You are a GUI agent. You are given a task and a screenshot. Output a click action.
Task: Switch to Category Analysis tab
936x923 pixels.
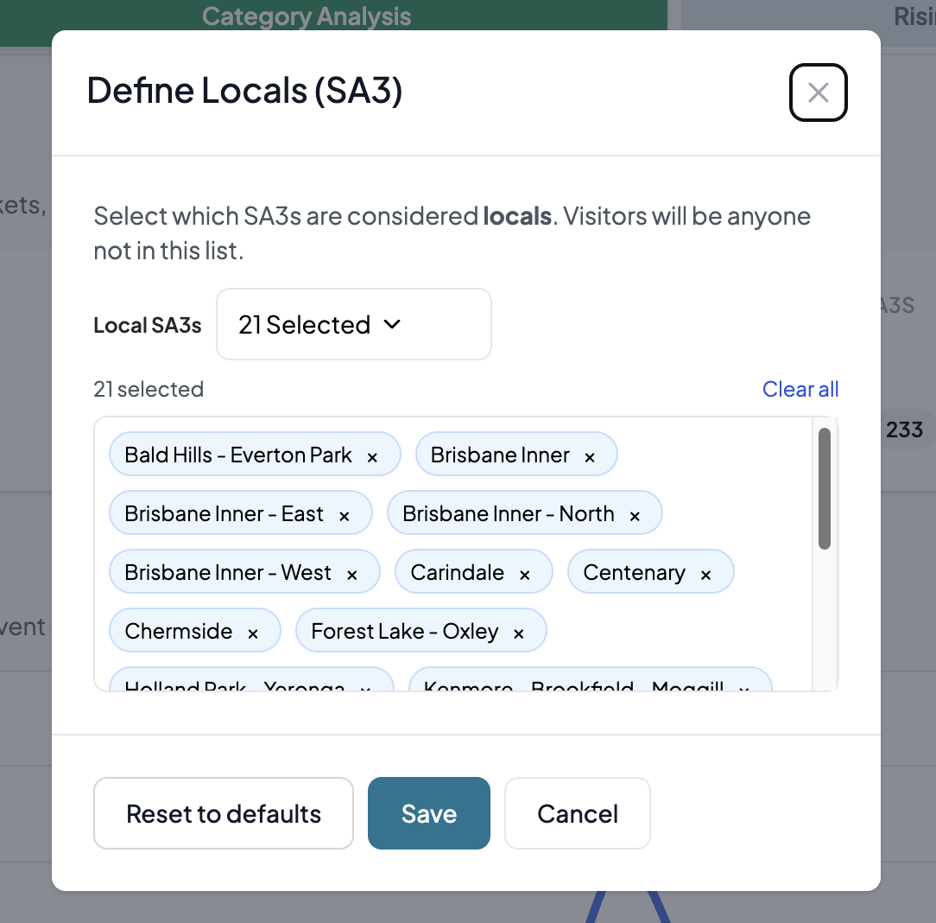pyautogui.click(x=307, y=16)
